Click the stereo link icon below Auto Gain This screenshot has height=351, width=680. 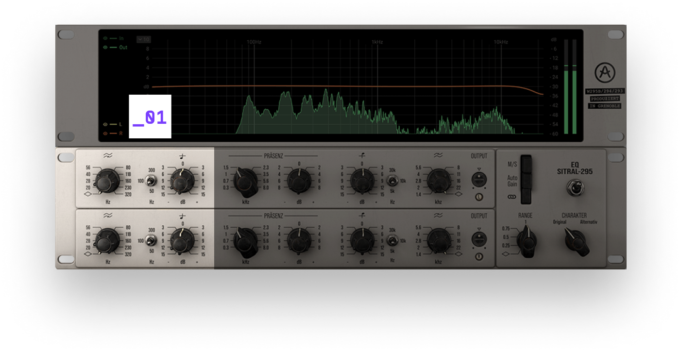(511, 197)
